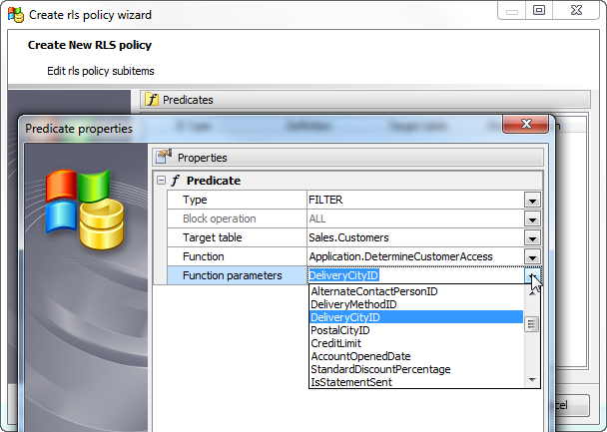607x432 pixels.
Task: Select PostalCityID option
Action: pos(340,330)
